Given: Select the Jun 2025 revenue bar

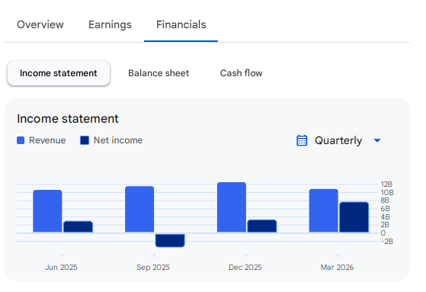Looking at the screenshot, I should point(47,211).
